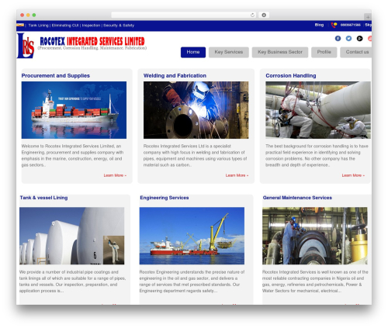Open the Key Business Sector menu
Image resolution: width=388 pixels, height=328 pixels.
(280, 52)
